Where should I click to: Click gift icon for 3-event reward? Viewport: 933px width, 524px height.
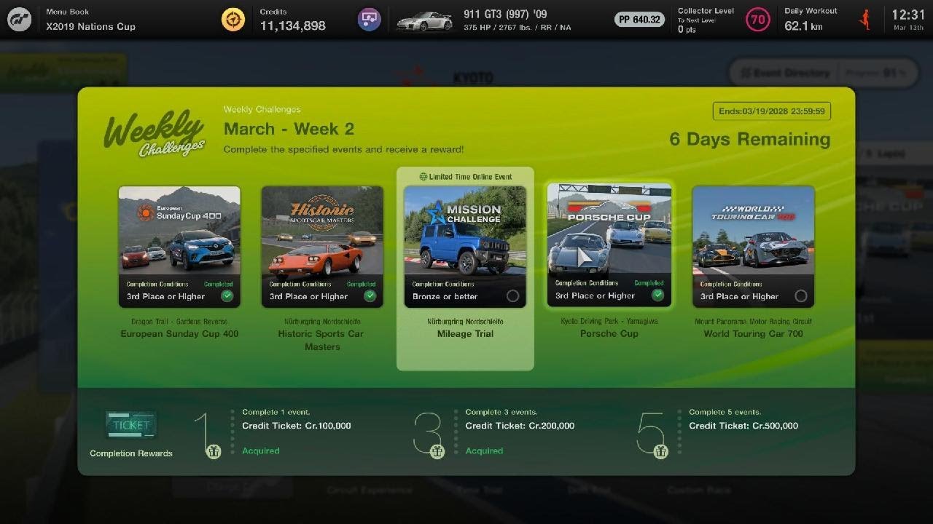[437, 451]
